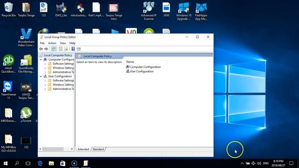This screenshot has height=168, width=299.
Task: Select the FileHippo App Manager desktop icon
Action: tap(201, 11)
